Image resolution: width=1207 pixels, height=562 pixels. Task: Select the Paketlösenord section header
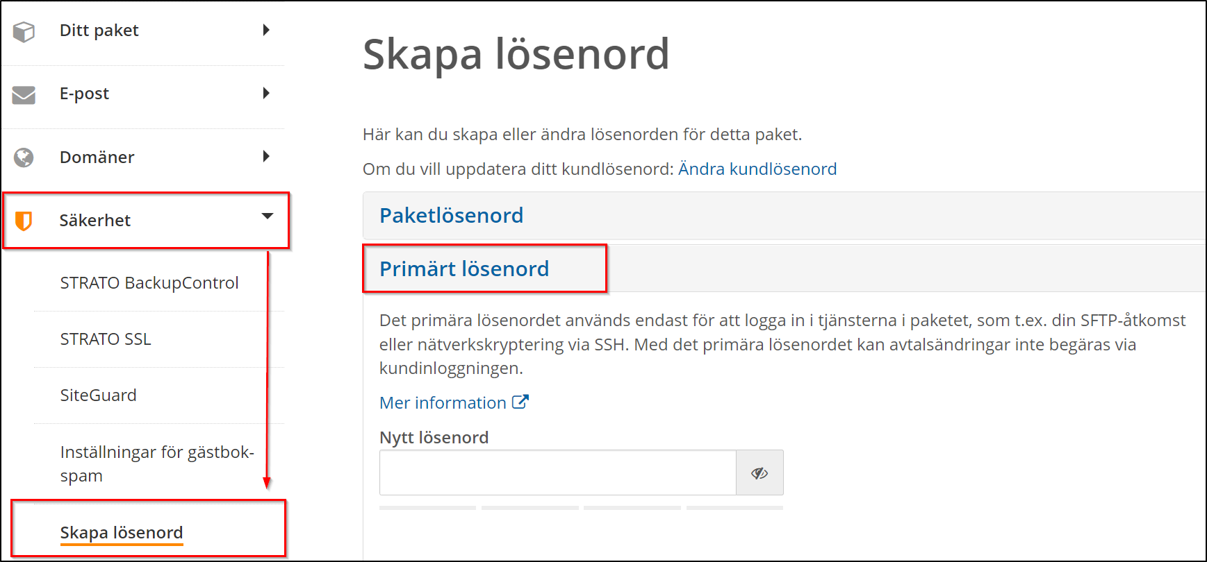click(x=451, y=216)
